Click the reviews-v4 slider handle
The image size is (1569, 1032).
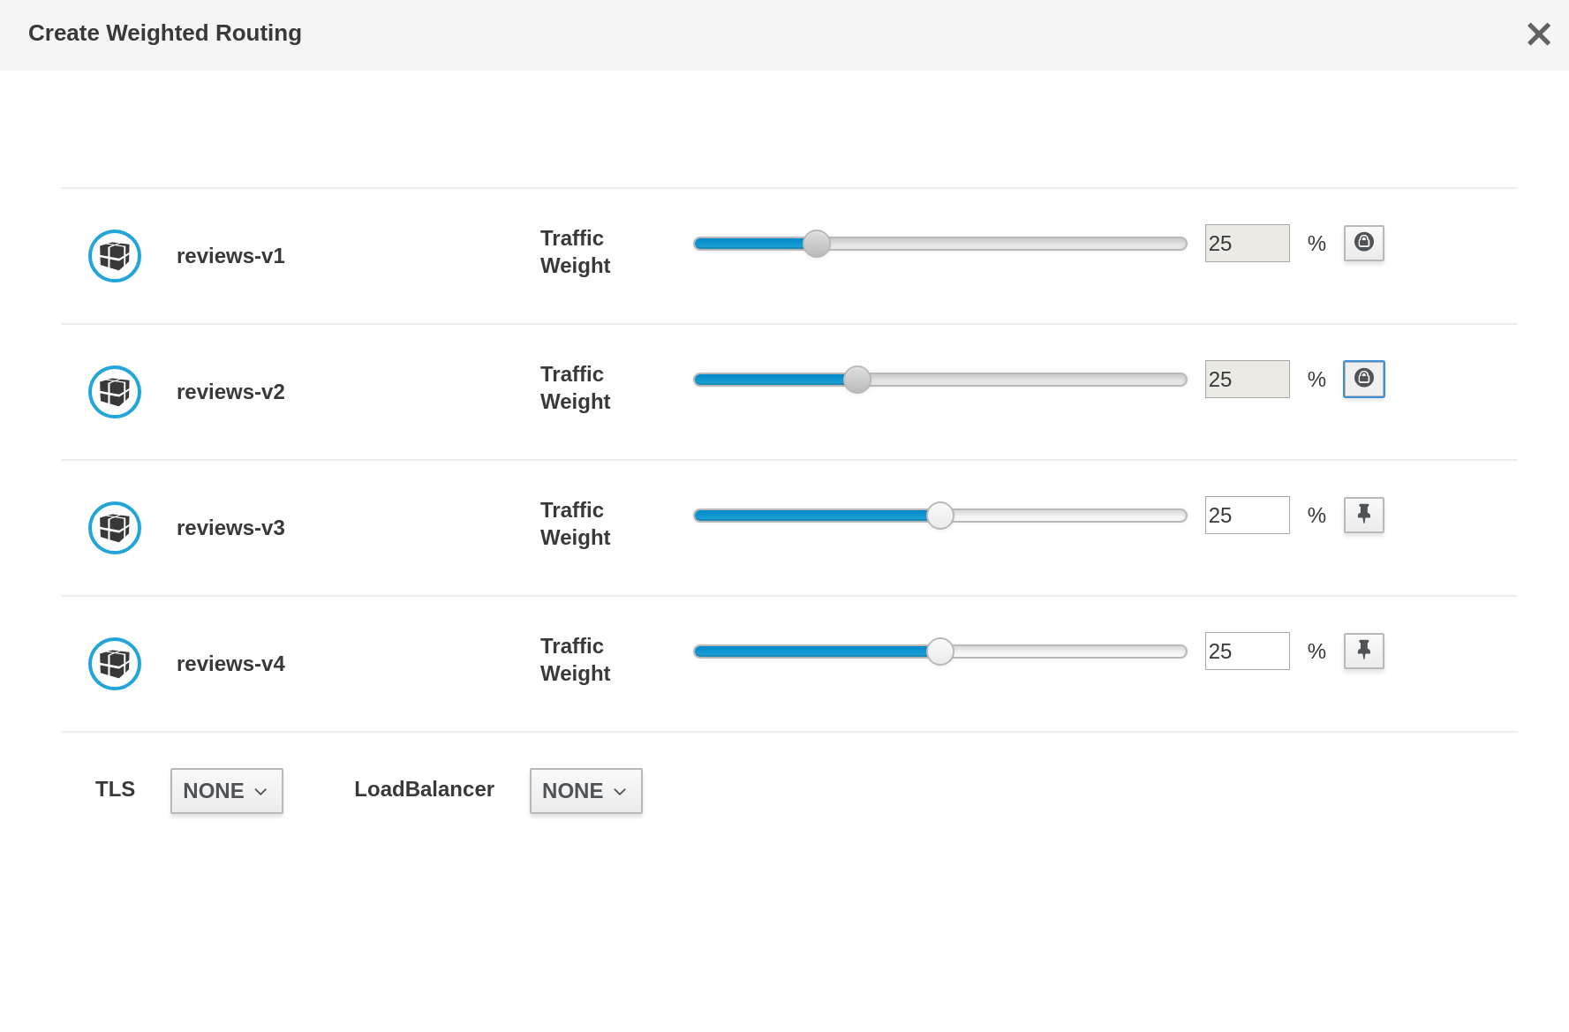[x=940, y=652]
